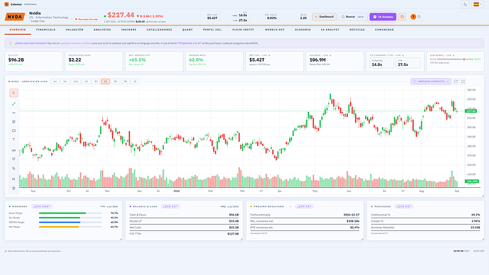Click the logout icon beside avatar
The width and height of the screenshot is (489, 275).
419,17
